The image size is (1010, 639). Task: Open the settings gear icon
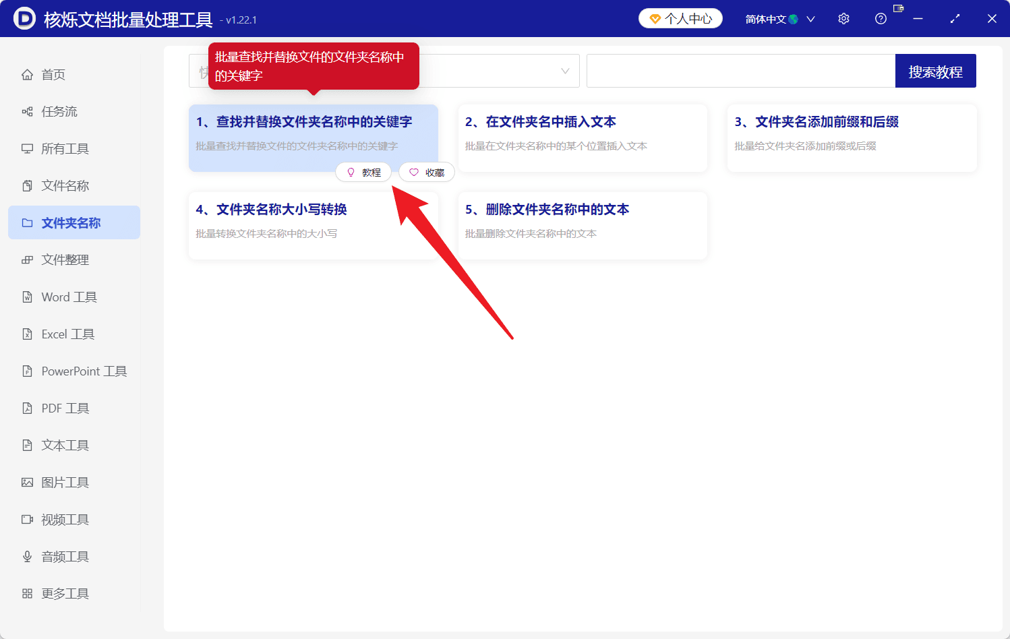(x=843, y=19)
